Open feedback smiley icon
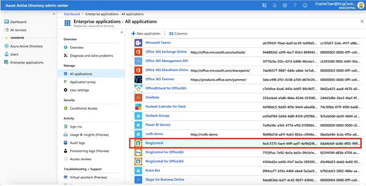 pyautogui.click(x=305, y=5)
